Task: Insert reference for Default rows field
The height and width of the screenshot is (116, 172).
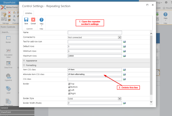Action: [124, 47]
